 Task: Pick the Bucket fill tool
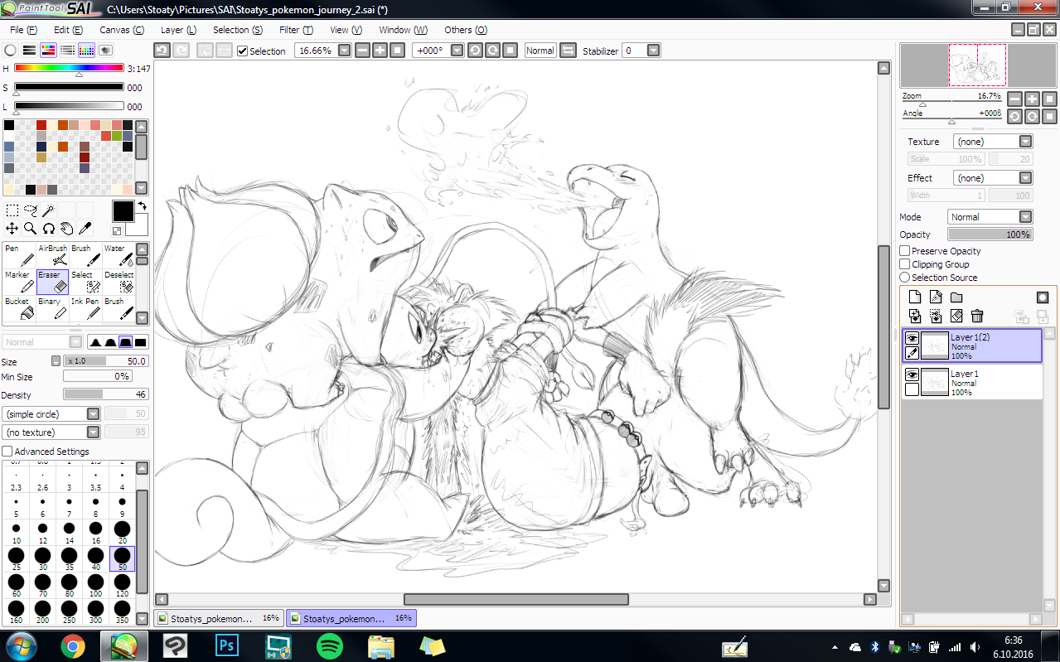click(19, 308)
